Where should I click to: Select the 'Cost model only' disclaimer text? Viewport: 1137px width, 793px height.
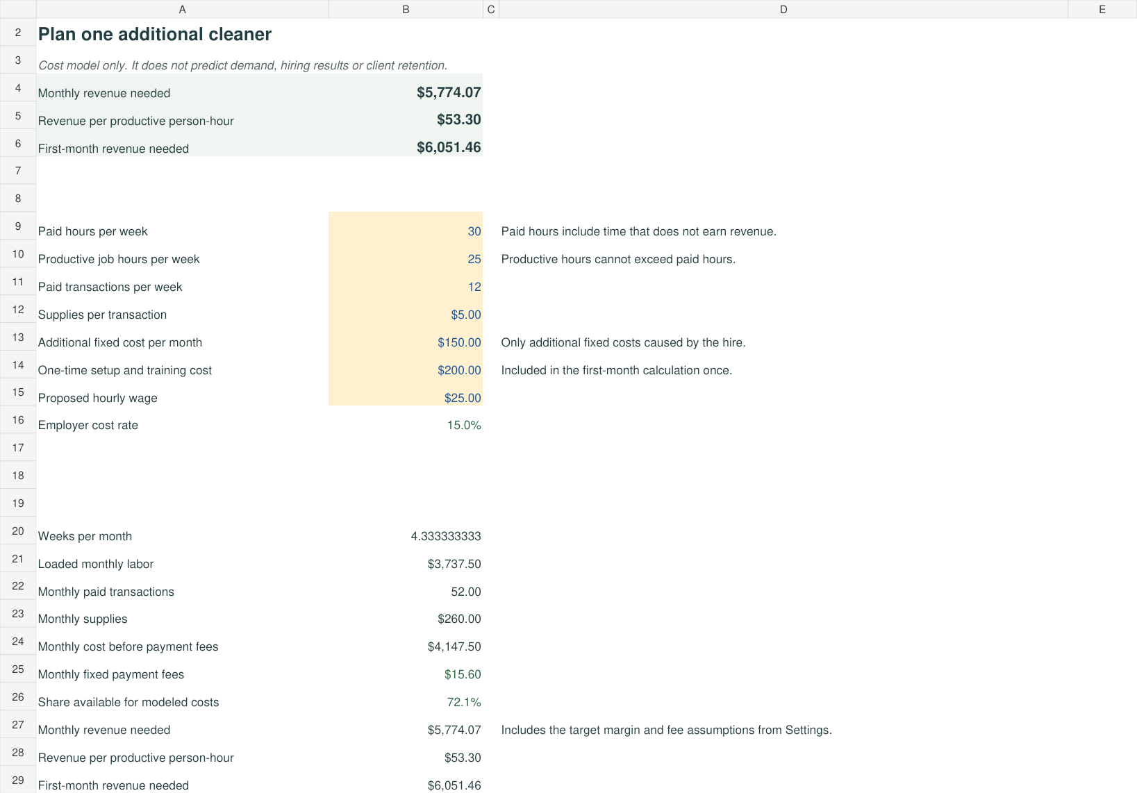point(242,65)
